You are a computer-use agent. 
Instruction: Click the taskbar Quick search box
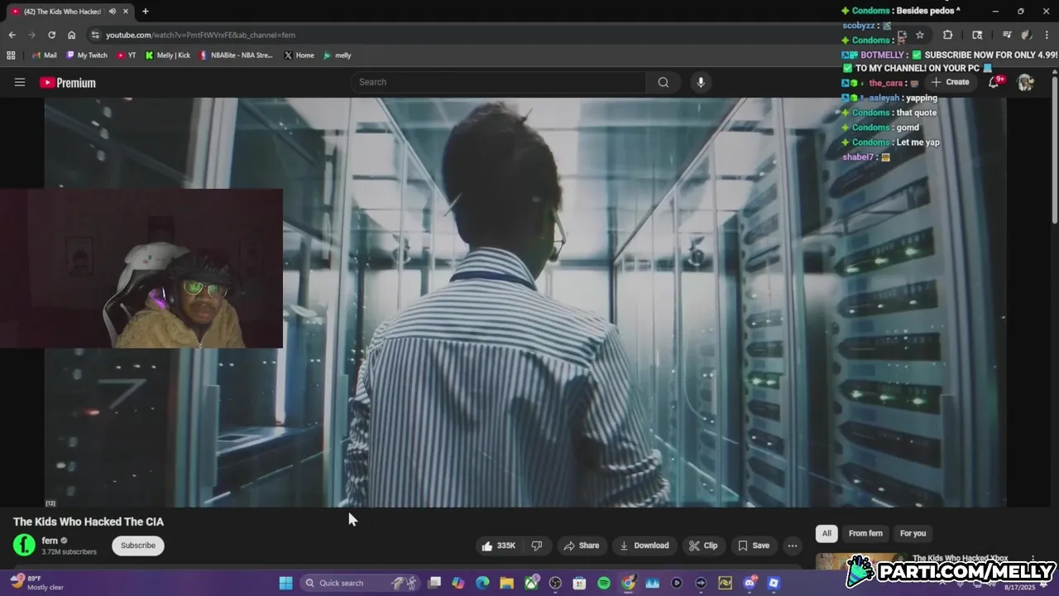tap(361, 583)
